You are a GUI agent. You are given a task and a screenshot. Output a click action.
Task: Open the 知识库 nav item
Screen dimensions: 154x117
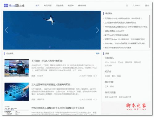(71, 6)
